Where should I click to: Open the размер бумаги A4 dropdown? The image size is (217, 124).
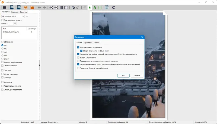pos(50,122)
